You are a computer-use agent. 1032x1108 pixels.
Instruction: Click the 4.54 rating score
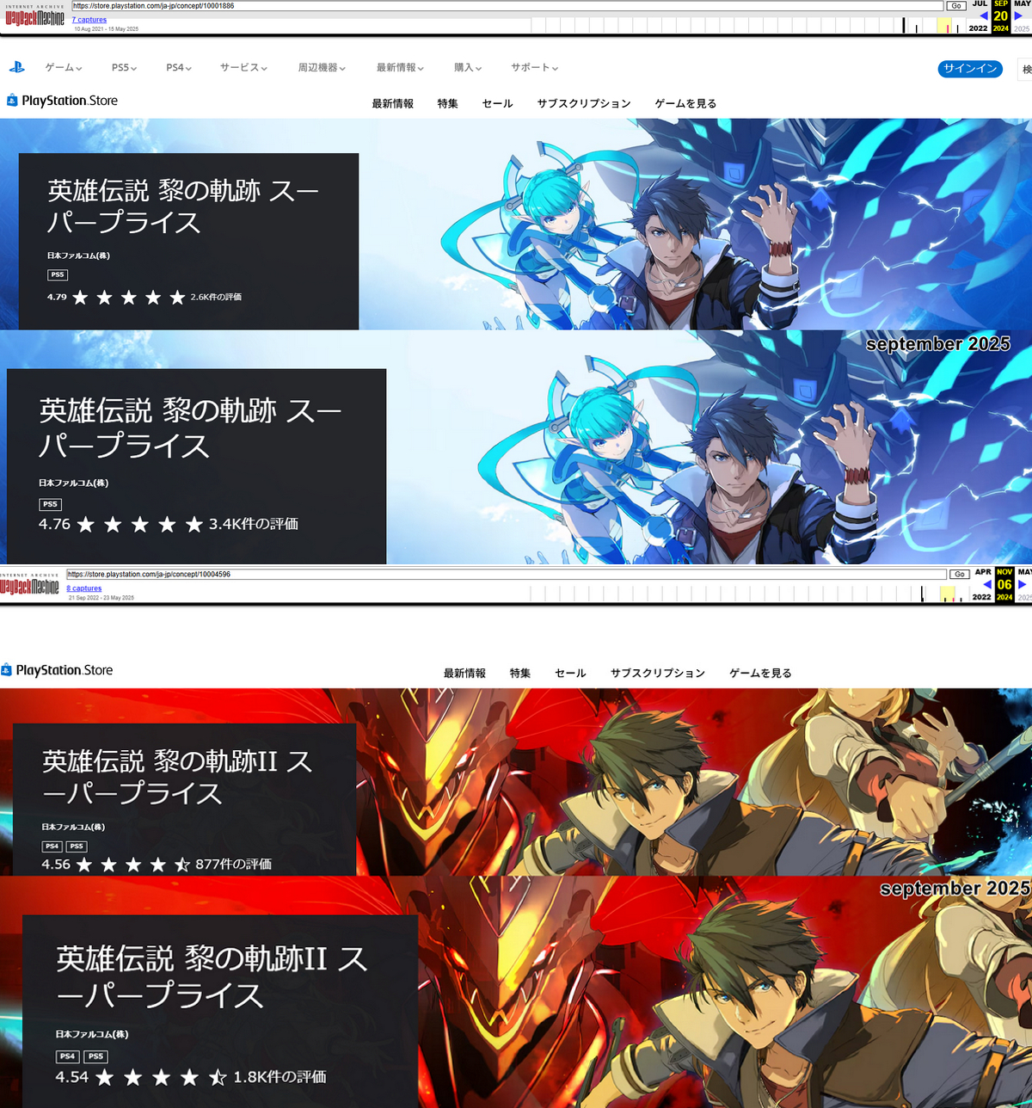(x=72, y=1076)
